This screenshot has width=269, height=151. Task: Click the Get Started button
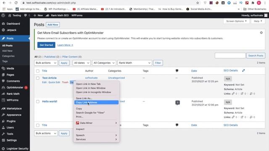(x=46, y=45)
